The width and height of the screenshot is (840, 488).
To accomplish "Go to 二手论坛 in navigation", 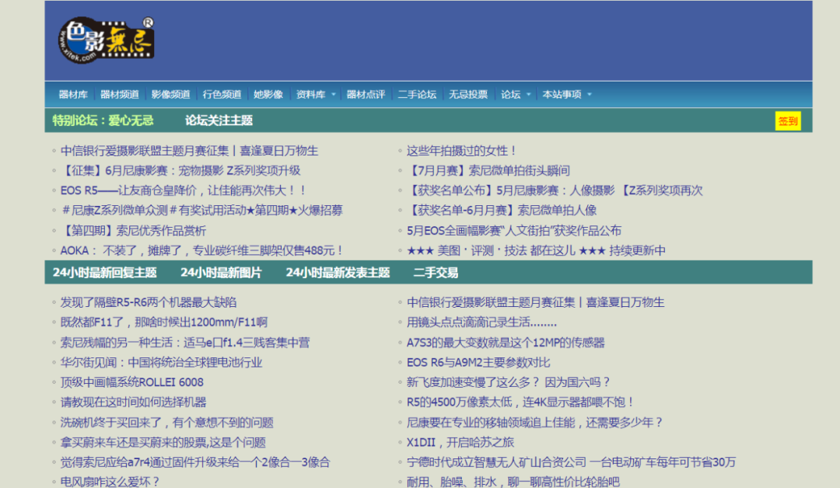I will click(x=417, y=95).
